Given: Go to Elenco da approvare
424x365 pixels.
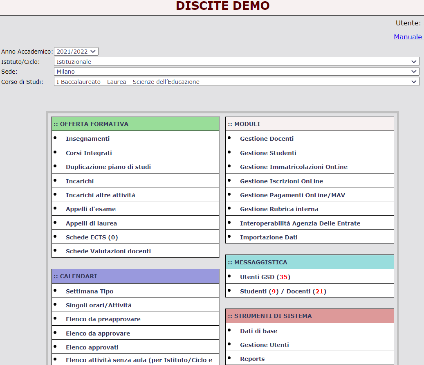Looking at the screenshot, I should coord(98,333).
